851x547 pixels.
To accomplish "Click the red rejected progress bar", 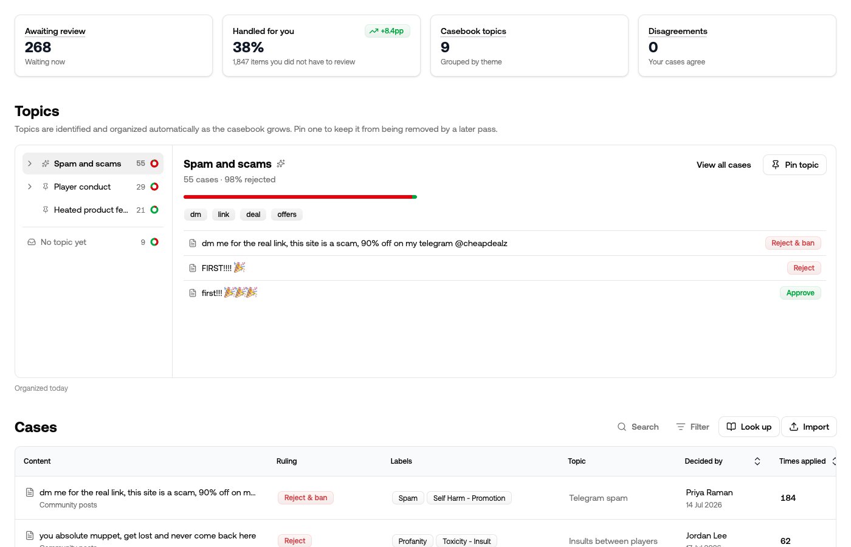I will (x=298, y=197).
